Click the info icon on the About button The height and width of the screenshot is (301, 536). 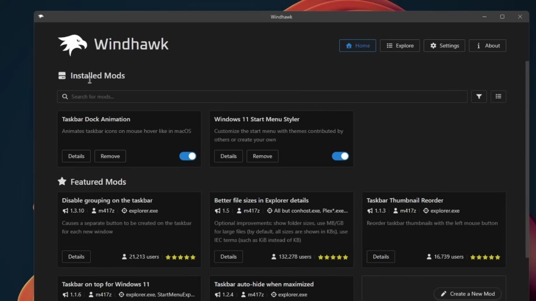click(x=478, y=46)
